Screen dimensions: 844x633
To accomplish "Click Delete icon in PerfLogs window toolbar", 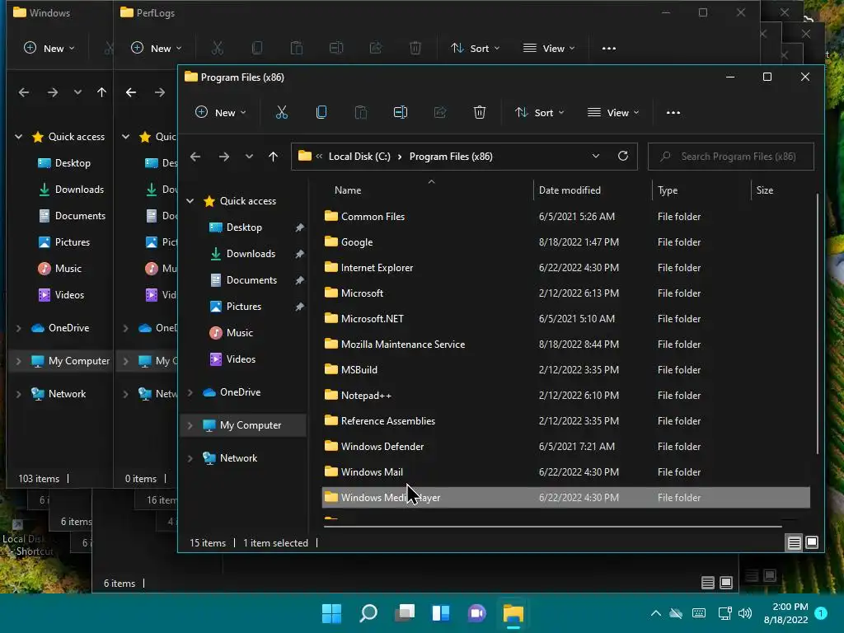I will click(415, 49).
